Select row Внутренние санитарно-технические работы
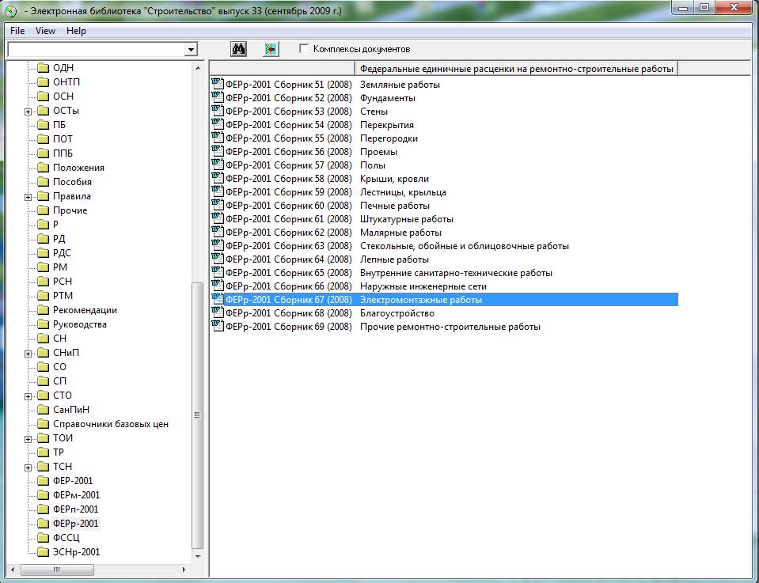Screen dimensions: 759x583 (x=444, y=273)
